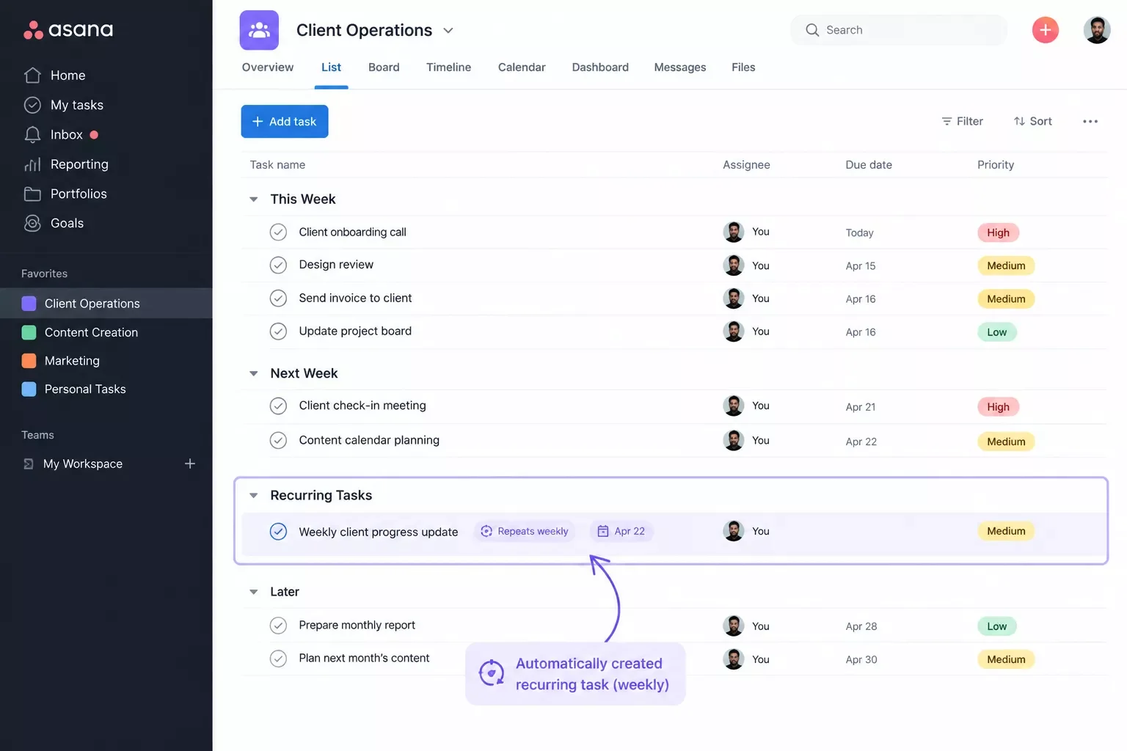
Task: Mark Update project board complete
Action: 278,331
